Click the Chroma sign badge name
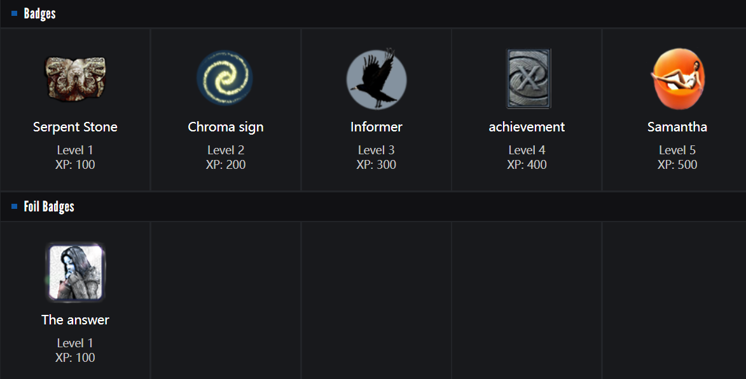This screenshot has width=746, height=379. pyautogui.click(x=226, y=127)
